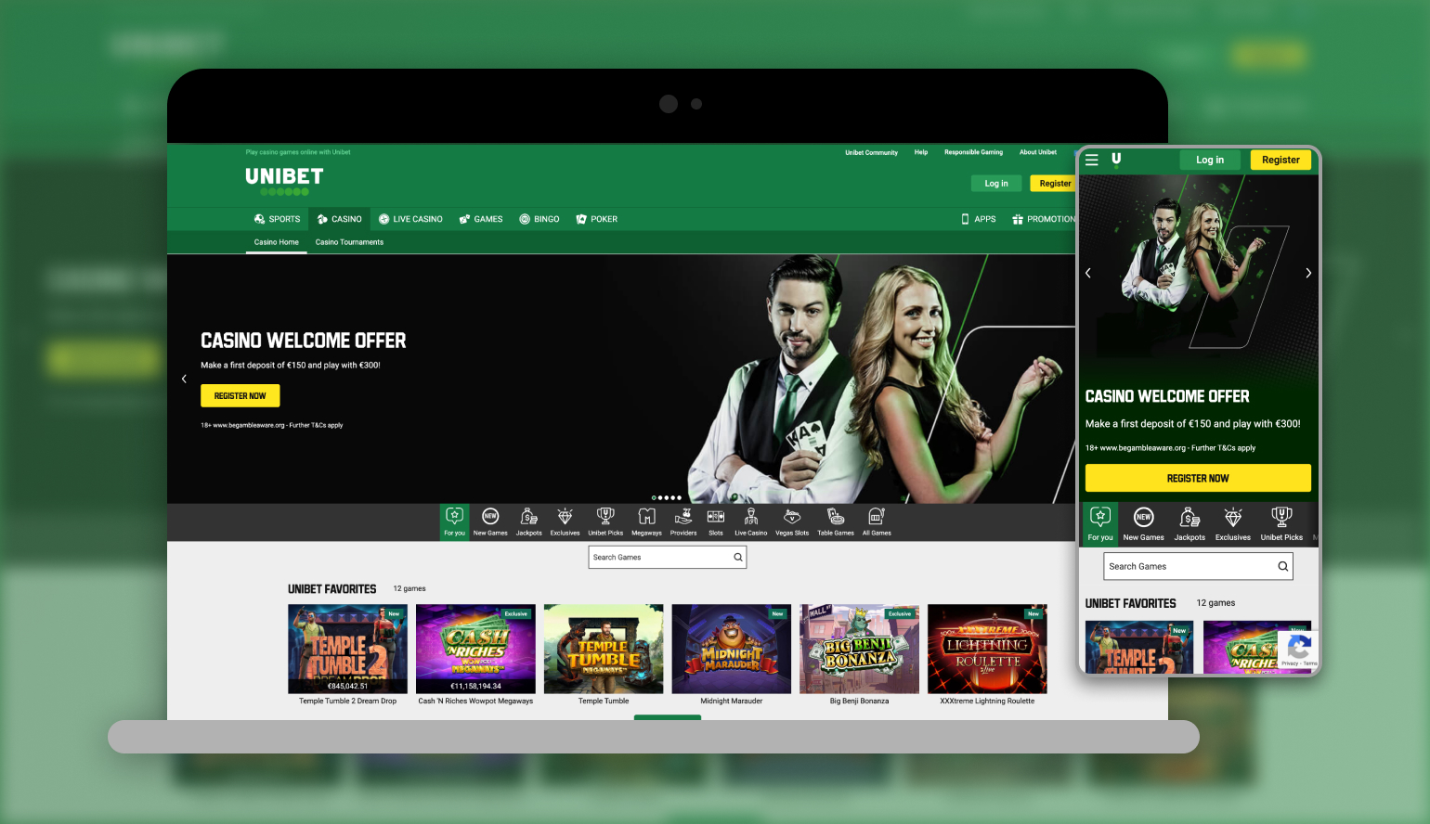
Task: Open the LIVE CASINO navigation item
Action: tap(410, 219)
